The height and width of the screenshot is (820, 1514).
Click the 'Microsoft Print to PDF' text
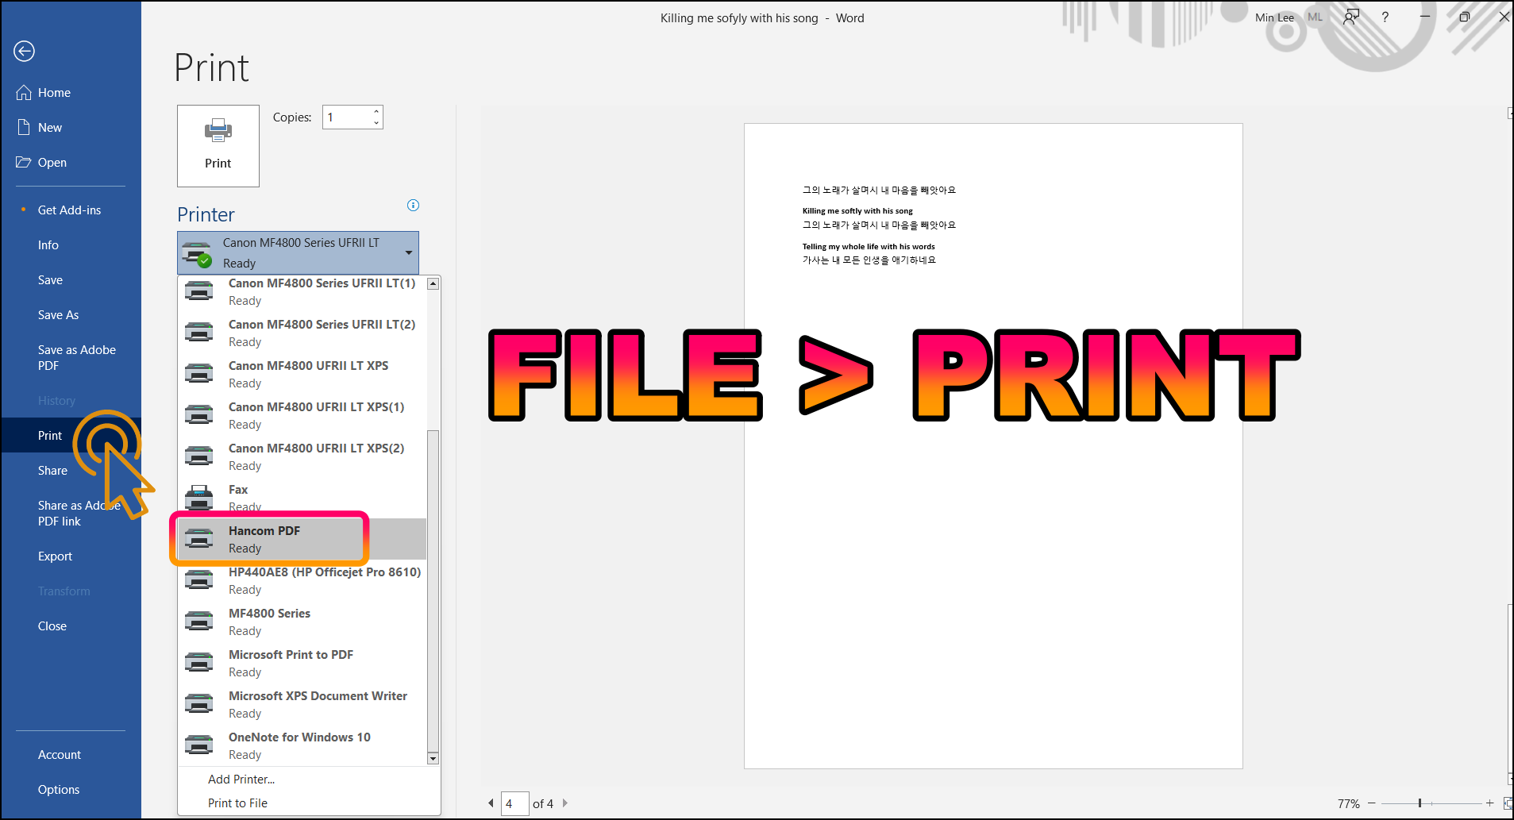coord(291,655)
